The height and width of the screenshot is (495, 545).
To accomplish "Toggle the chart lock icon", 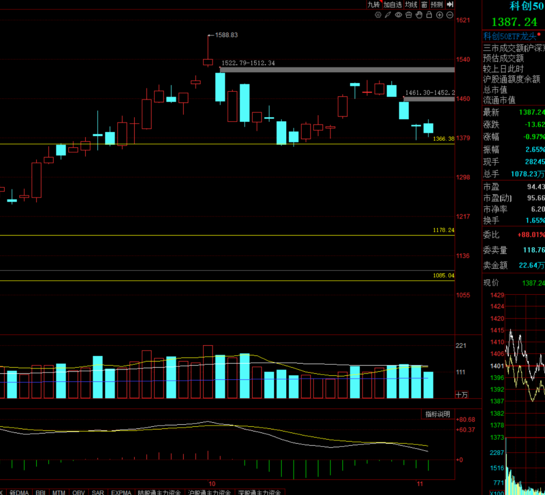I will [429, 15].
